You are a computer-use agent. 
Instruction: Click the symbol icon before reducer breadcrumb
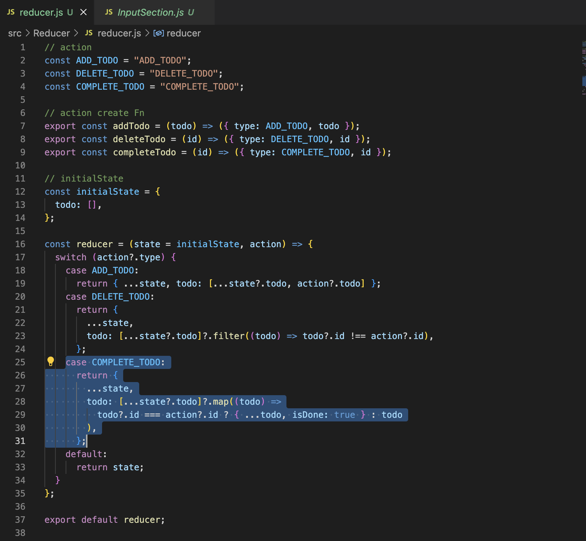[x=159, y=33]
